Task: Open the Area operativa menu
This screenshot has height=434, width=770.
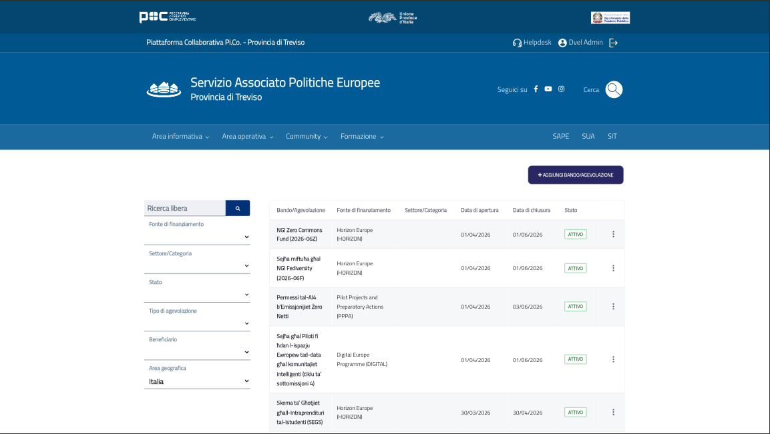Action: point(244,136)
